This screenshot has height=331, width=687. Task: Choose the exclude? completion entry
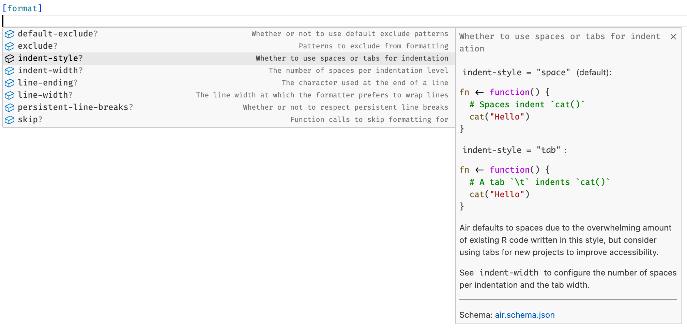(x=229, y=46)
